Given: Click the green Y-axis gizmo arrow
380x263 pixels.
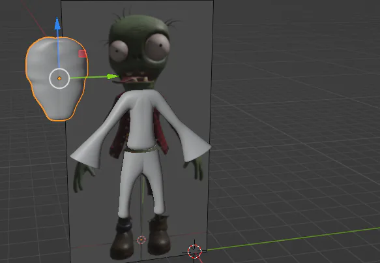Looking at the screenshot, I should [x=113, y=76].
